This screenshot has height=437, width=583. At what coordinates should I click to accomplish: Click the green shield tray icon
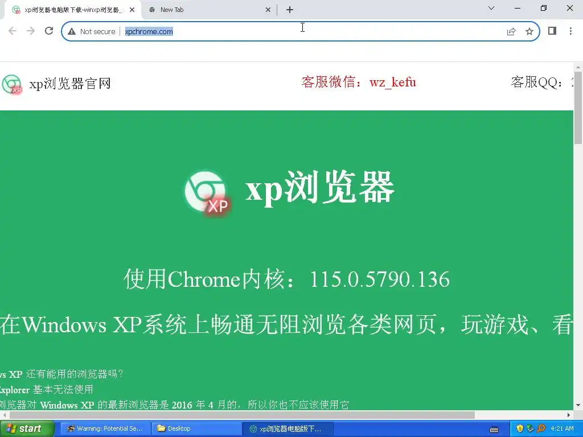click(x=530, y=429)
